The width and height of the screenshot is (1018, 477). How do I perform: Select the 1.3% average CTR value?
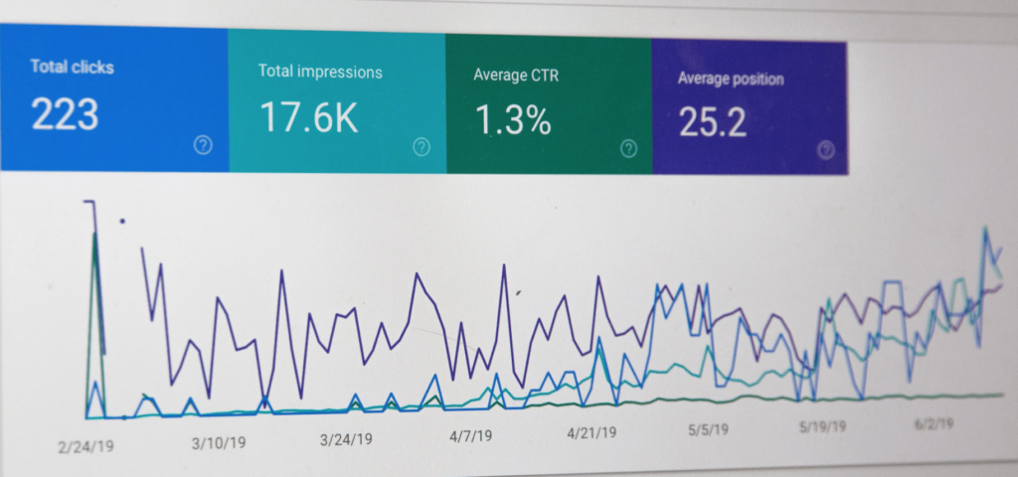[x=512, y=121]
